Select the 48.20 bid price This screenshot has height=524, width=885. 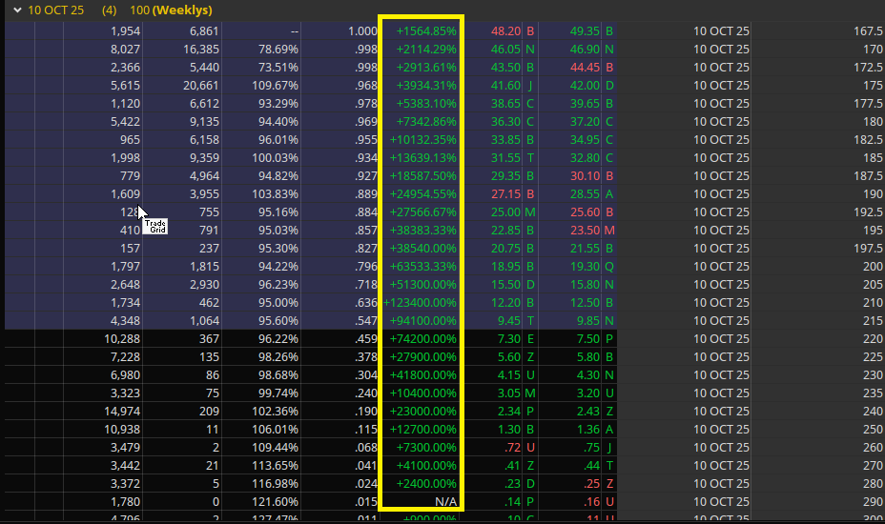pyautogui.click(x=505, y=30)
